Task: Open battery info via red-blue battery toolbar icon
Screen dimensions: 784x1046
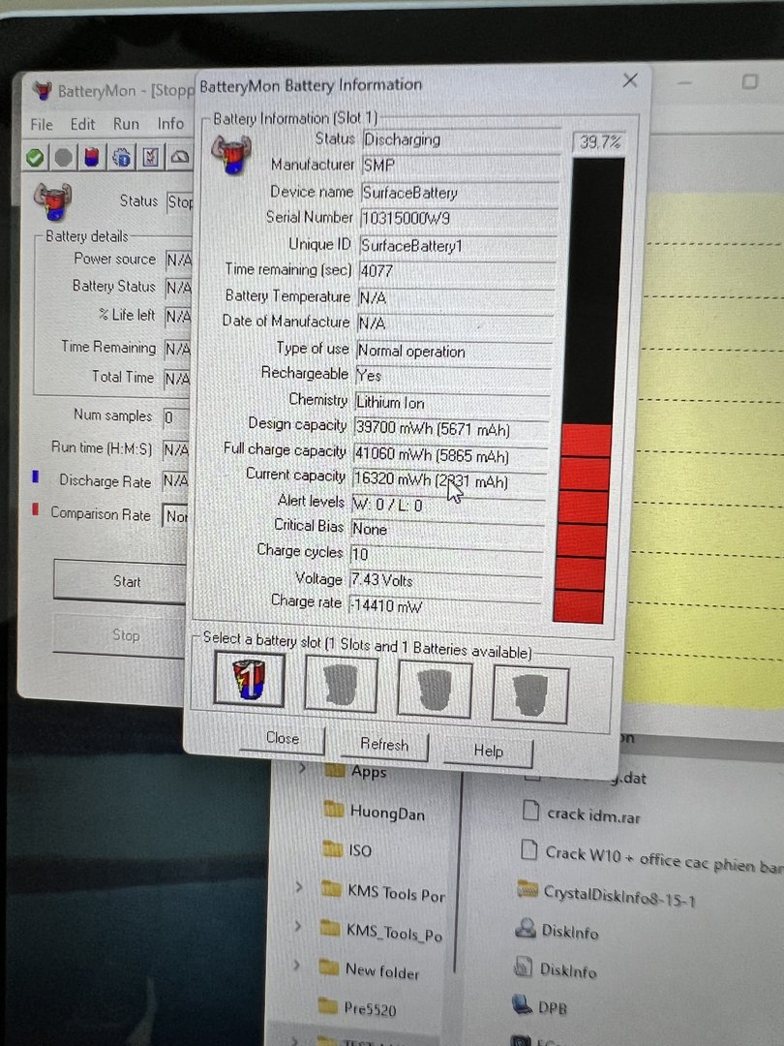Action: (92, 157)
